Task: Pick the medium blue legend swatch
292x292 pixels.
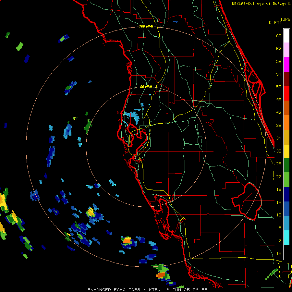Action: point(286,209)
